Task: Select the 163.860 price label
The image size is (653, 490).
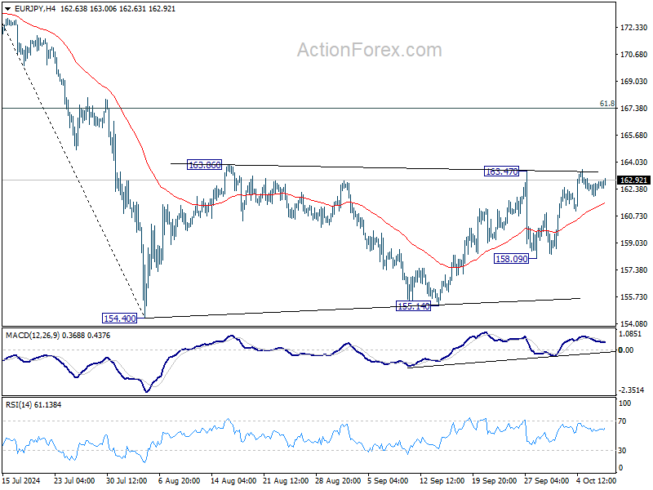Action: point(205,165)
